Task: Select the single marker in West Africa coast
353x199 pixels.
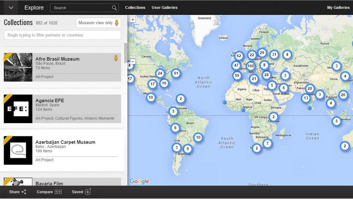Action: point(225,102)
